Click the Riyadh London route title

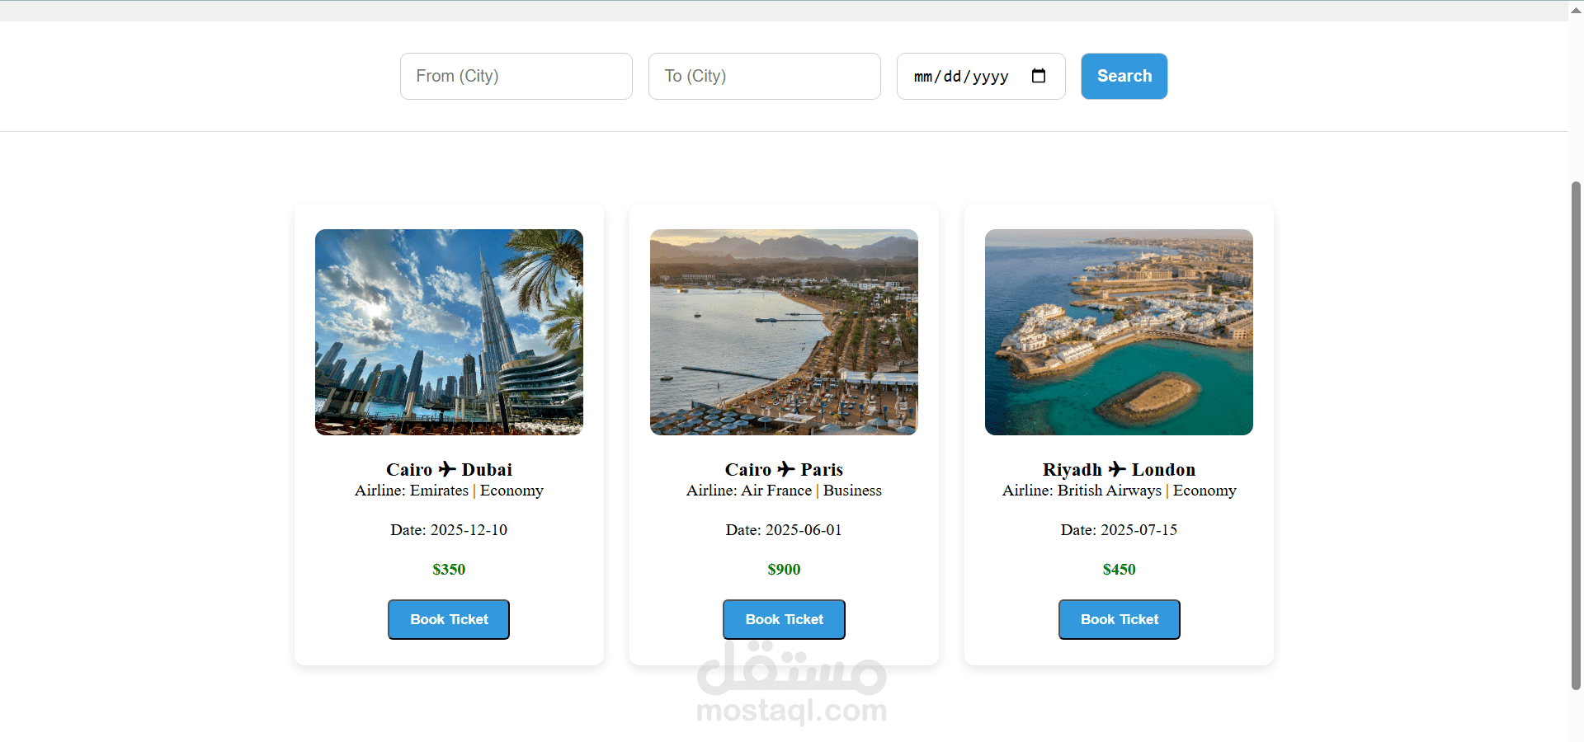(x=1119, y=469)
